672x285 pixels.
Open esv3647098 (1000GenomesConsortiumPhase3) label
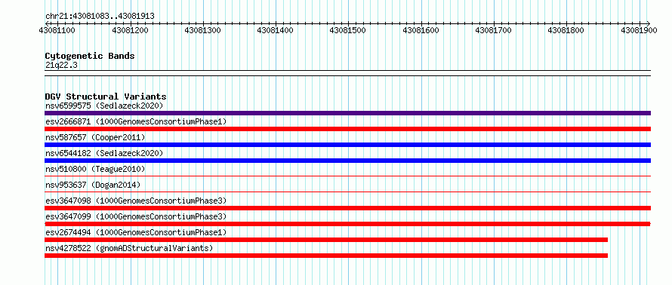(x=136, y=201)
